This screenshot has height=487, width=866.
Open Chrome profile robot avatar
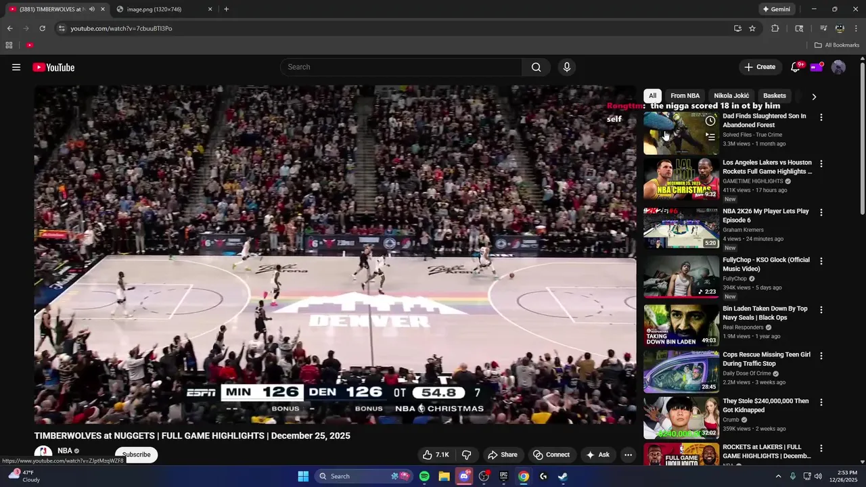840,28
